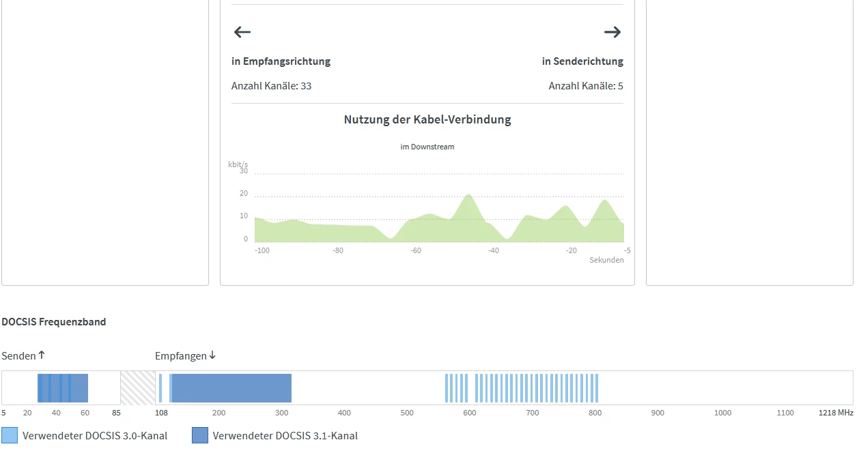The width and height of the screenshot is (861, 455).
Task: Click the down arrow beside 'Empfangen'
Action: coord(212,355)
